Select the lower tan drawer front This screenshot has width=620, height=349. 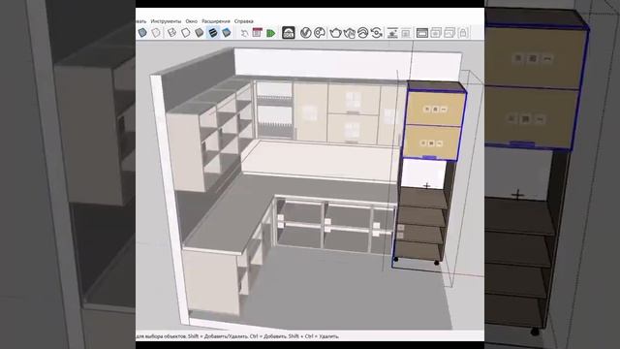432,143
